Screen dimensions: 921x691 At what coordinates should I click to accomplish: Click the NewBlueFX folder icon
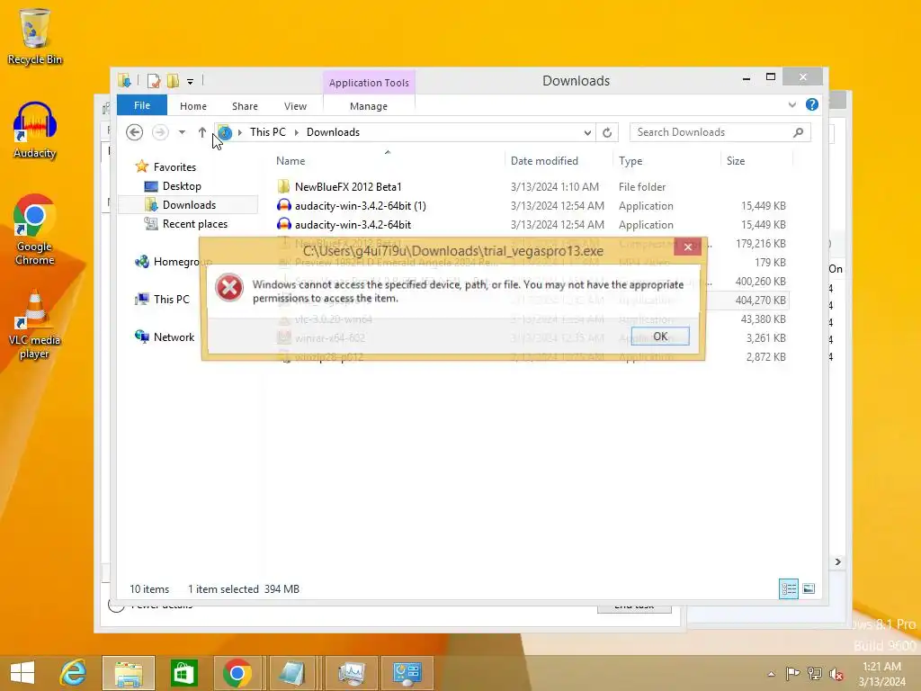click(x=283, y=187)
